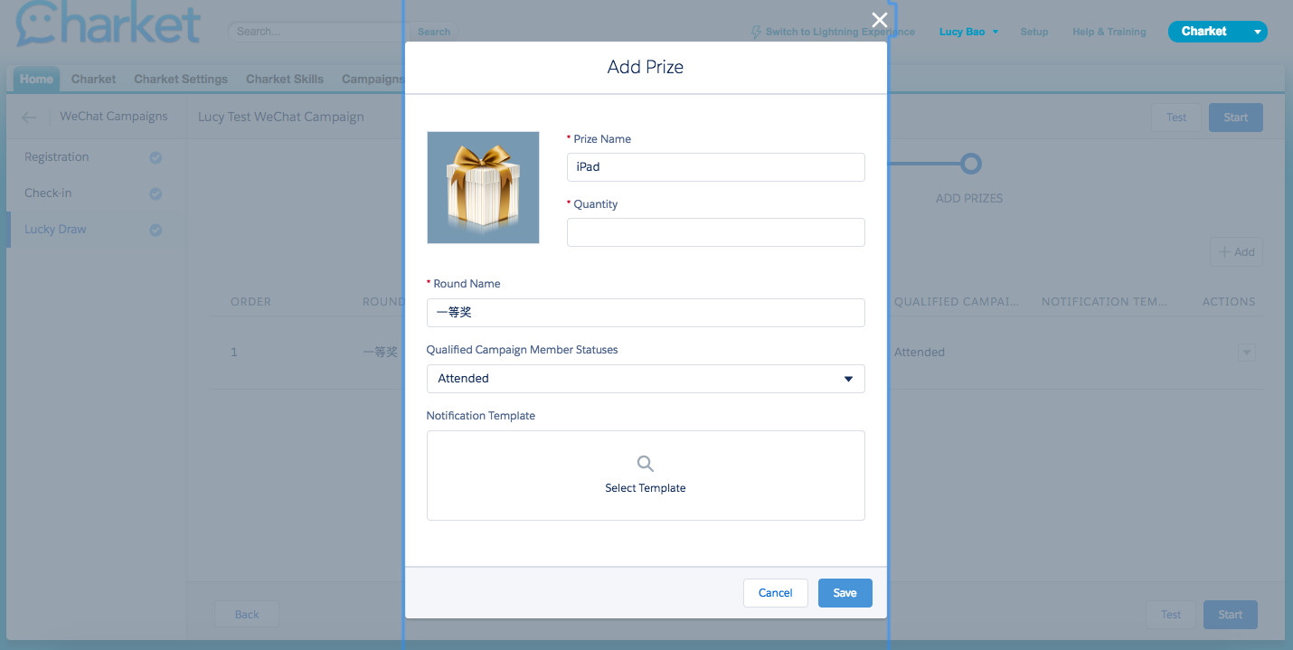The height and width of the screenshot is (650, 1293).
Task: Click the ADD PRIZES step circle
Action: click(969, 164)
